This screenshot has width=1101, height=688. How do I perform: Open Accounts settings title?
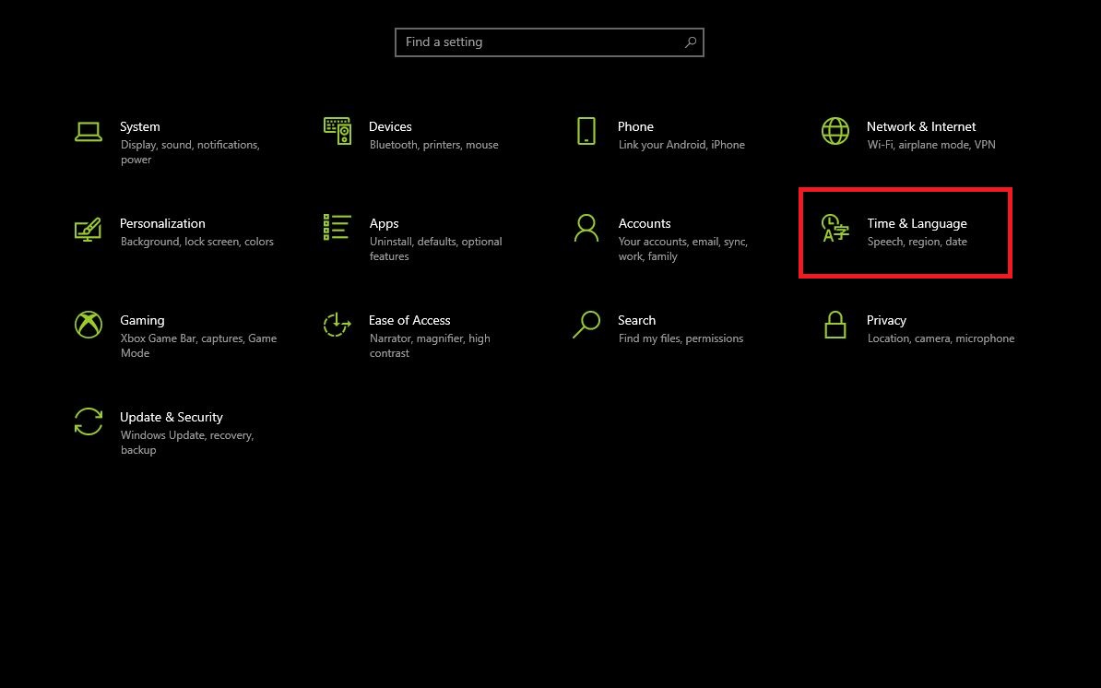click(645, 223)
